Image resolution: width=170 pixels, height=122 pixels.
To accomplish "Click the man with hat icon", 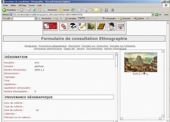I will [x=111, y=27].
